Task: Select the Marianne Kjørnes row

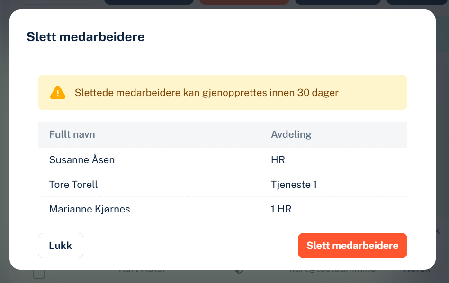Action: 222,209
